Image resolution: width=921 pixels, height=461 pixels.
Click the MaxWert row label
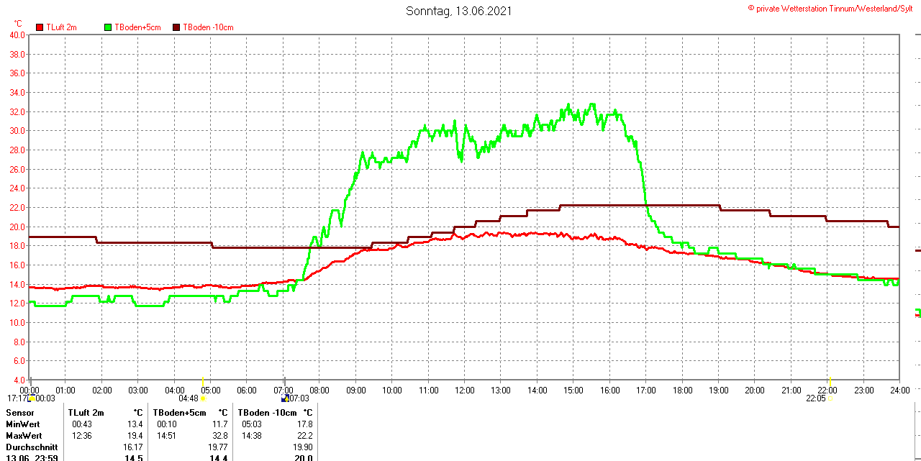[24, 436]
